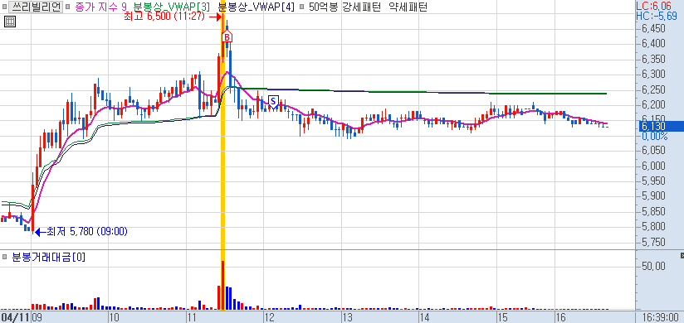The width and height of the screenshot is (684, 323).
Task: Click the tallest red volume bar
Action: 223,285
